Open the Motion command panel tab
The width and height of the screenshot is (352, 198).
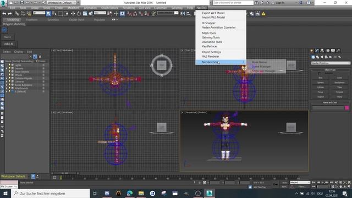[328, 51]
